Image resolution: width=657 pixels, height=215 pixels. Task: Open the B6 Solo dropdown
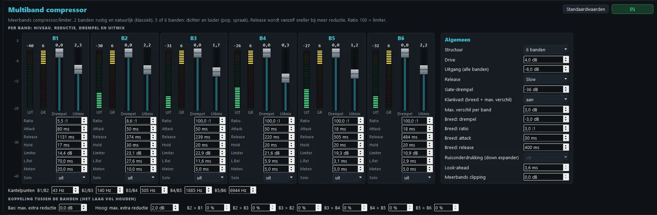(x=417, y=178)
